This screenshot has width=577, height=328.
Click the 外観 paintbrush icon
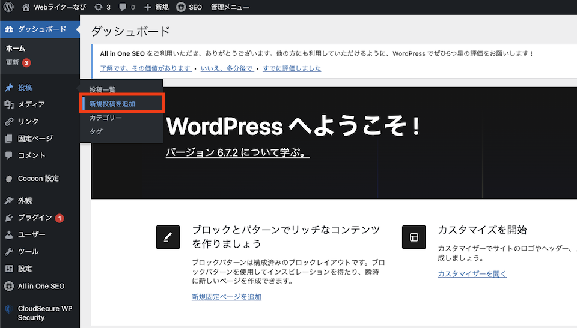(x=9, y=200)
